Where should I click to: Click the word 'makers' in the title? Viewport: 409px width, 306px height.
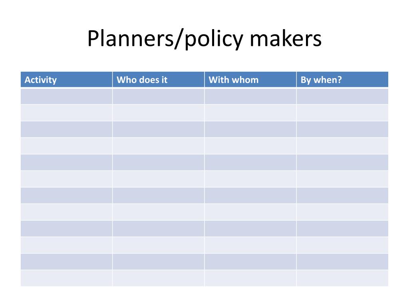tap(286, 38)
